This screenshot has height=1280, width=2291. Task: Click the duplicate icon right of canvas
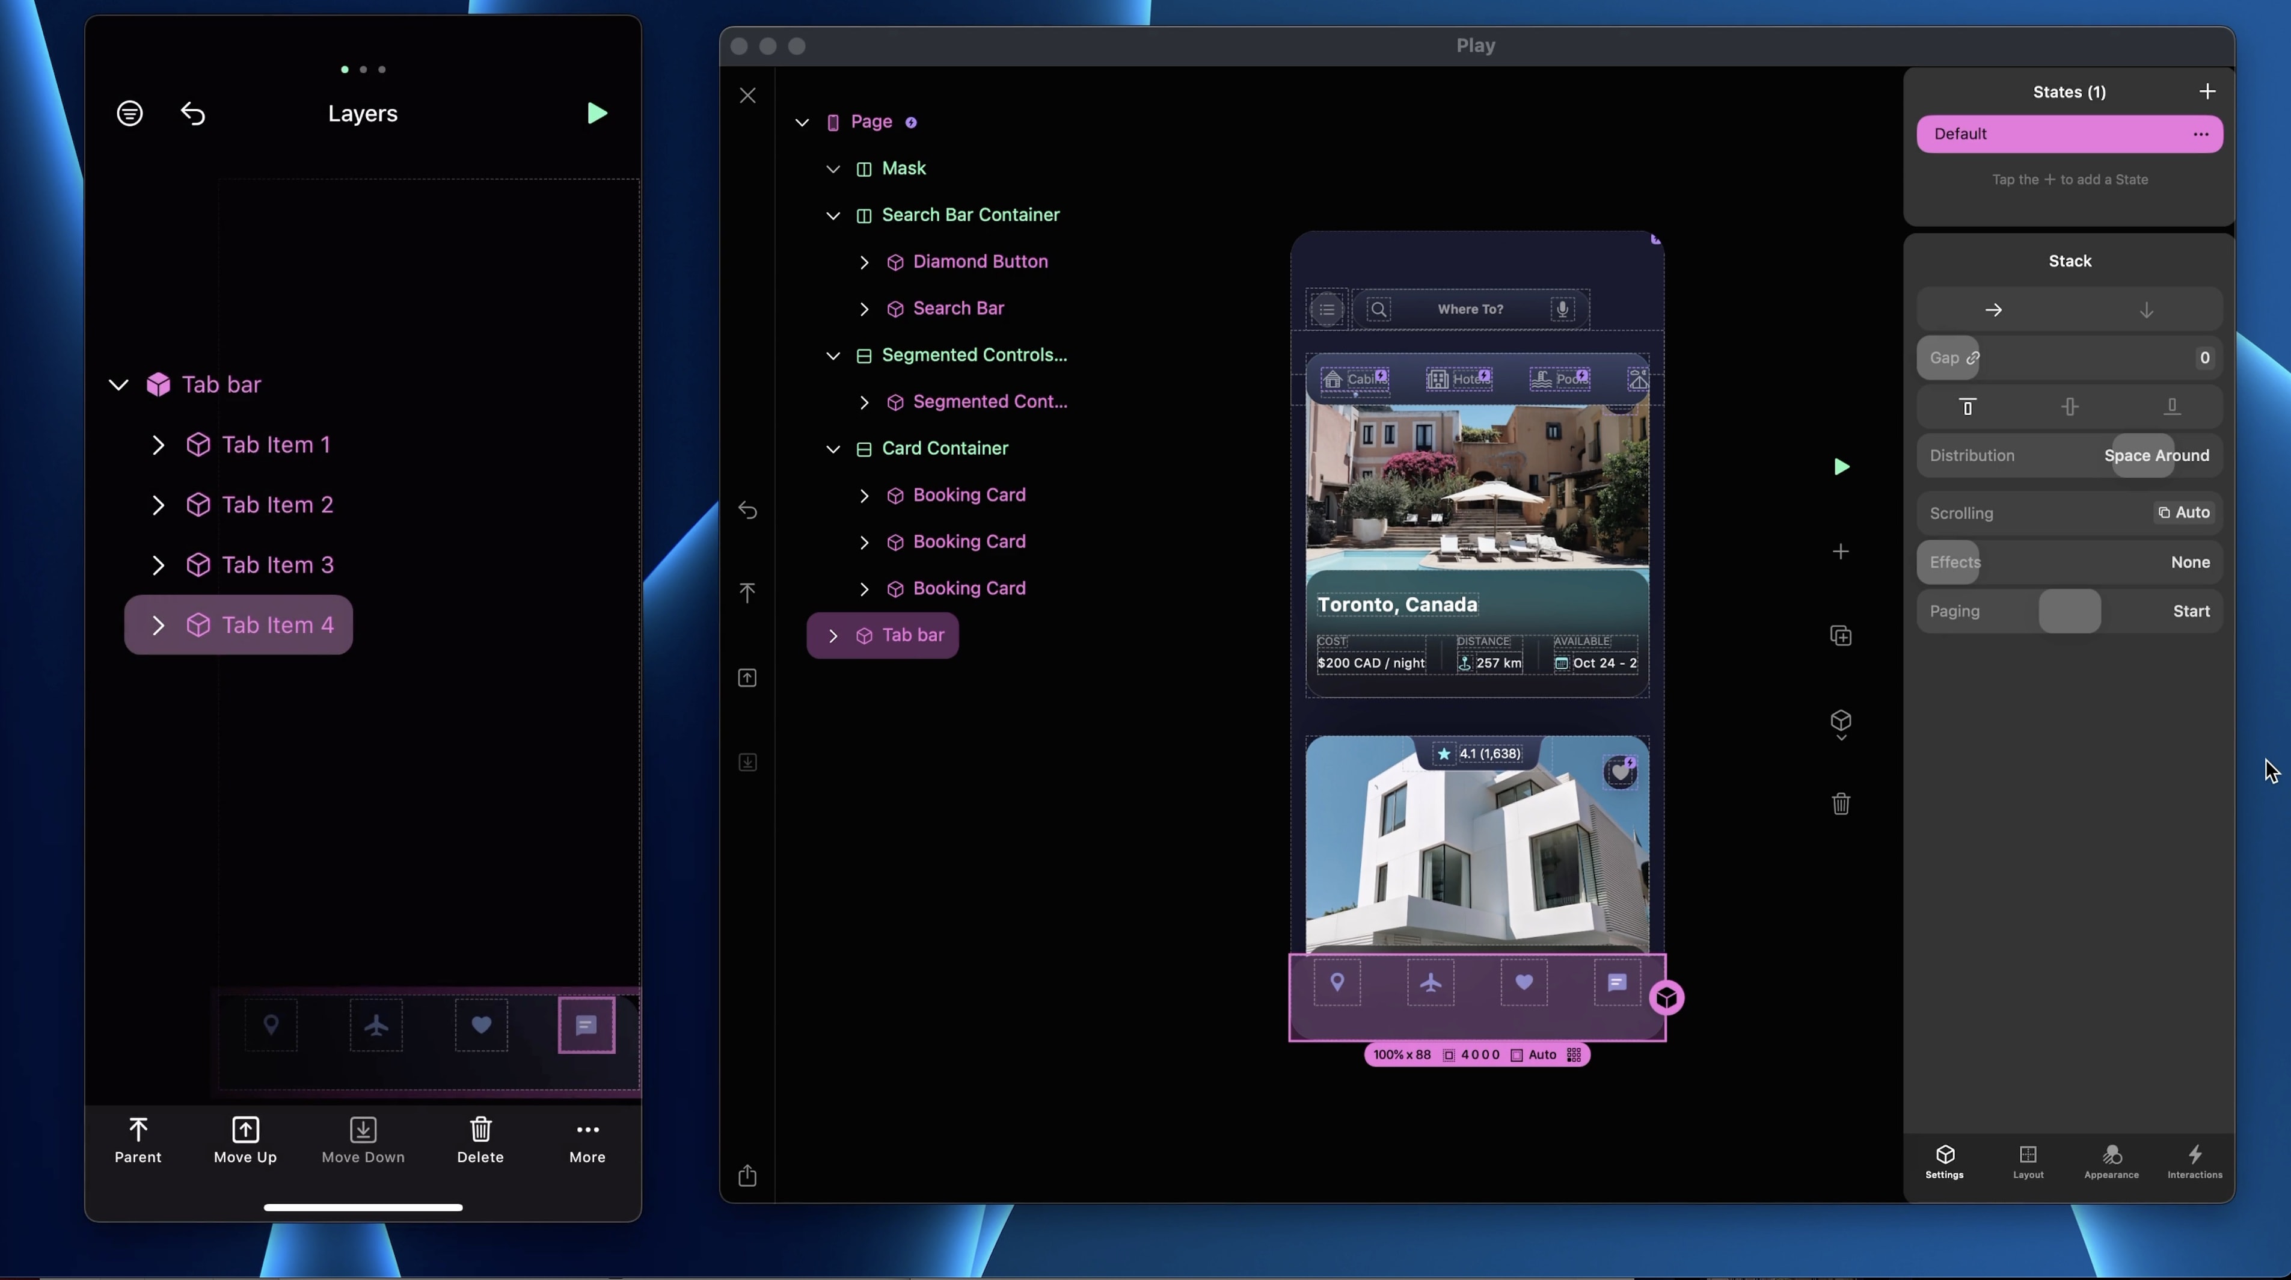pos(1840,636)
